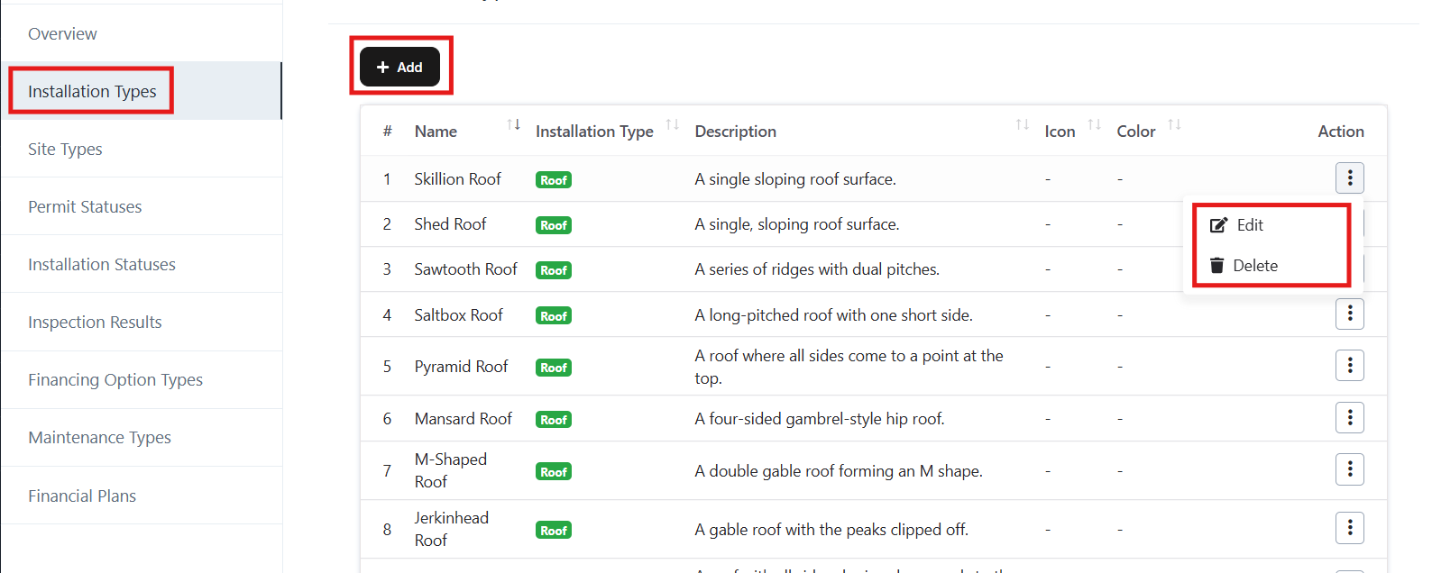This screenshot has height=573, width=1432.
Task: Choose Edit from the action dropdown
Action: click(x=1248, y=225)
